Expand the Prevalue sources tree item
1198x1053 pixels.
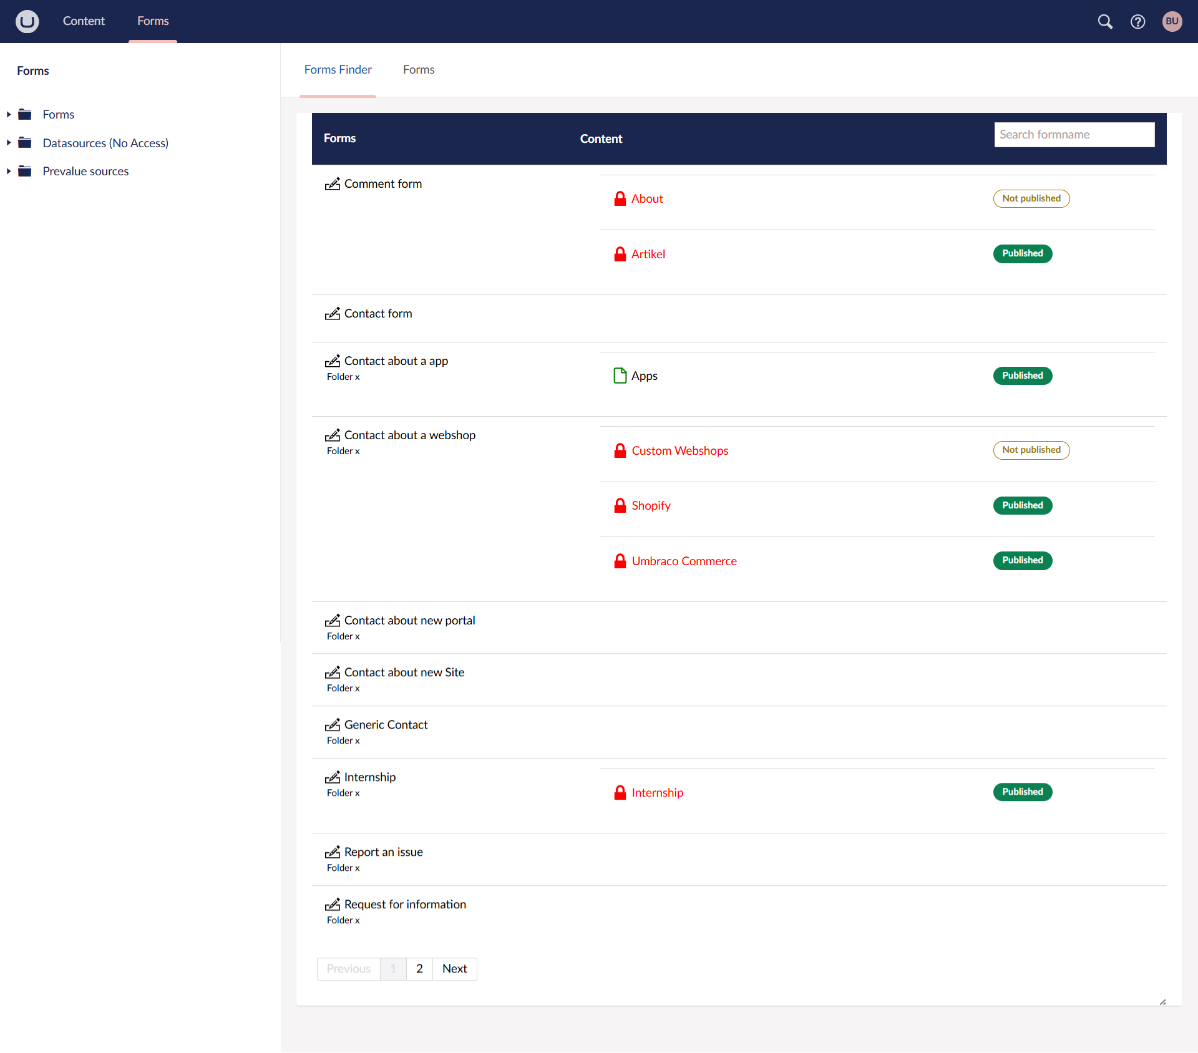(9, 171)
